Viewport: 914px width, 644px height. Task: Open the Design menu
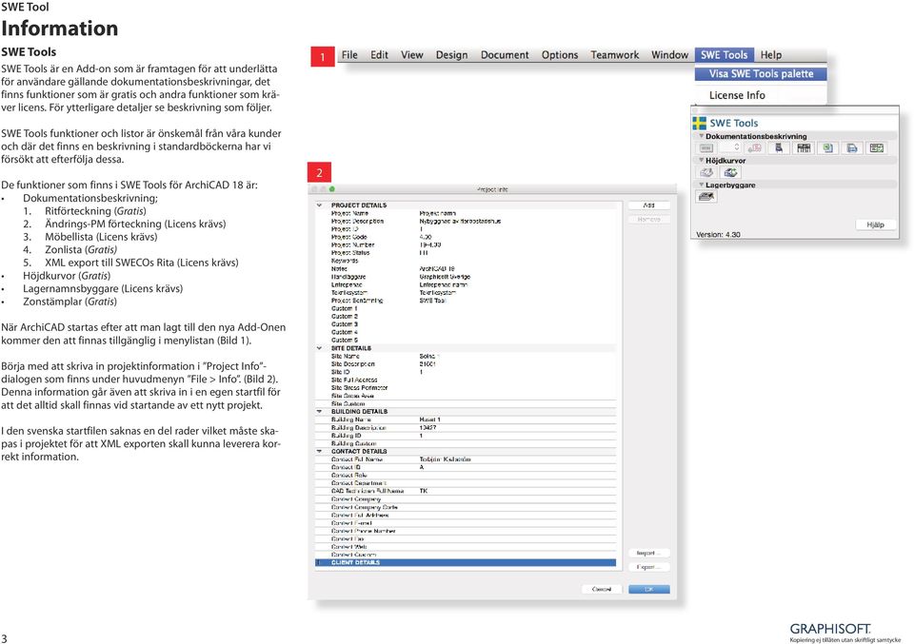[x=451, y=55]
